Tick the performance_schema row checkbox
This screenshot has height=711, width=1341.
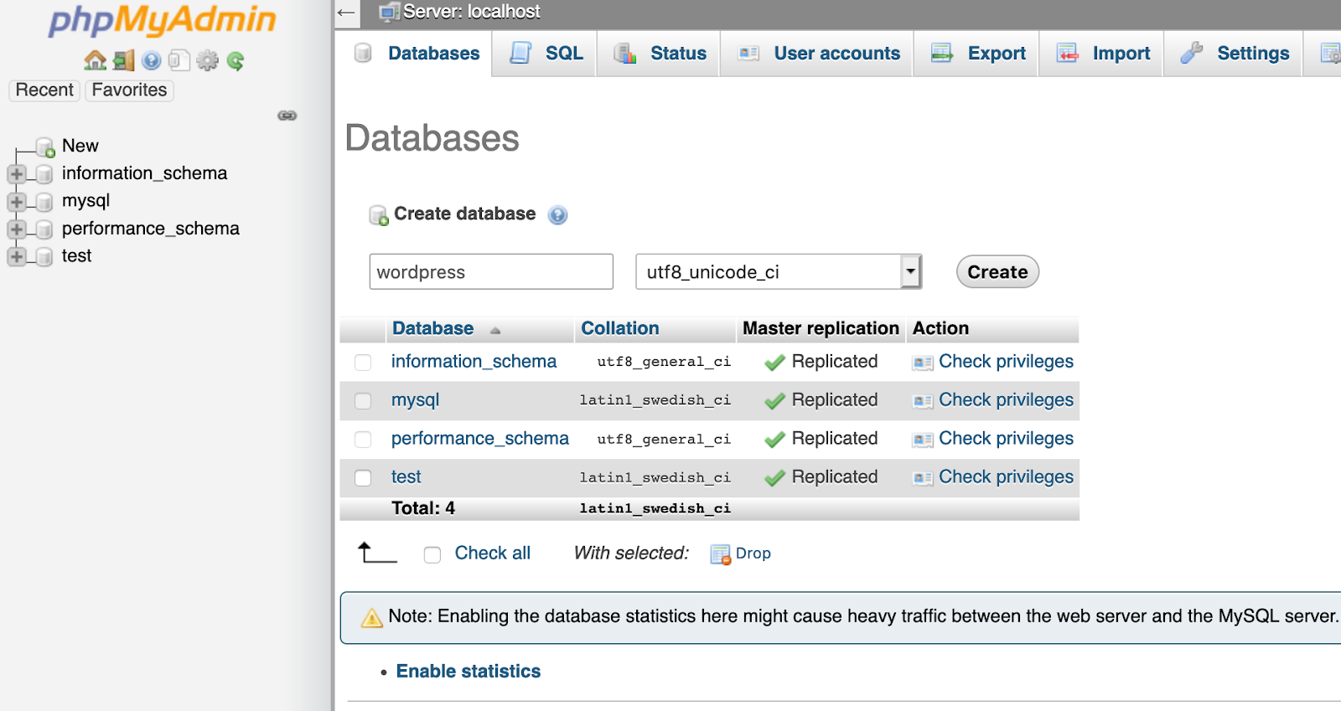363,440
